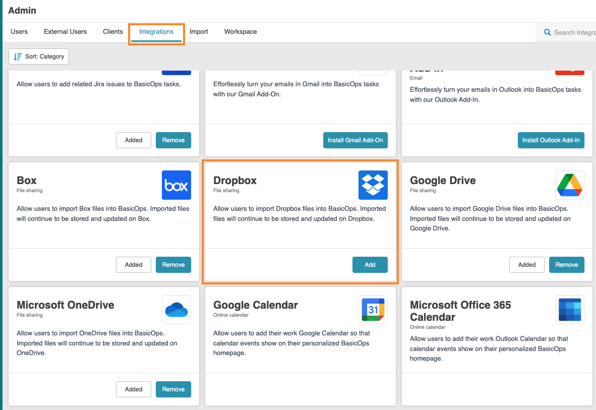This screenshot has width=596, height=410.
Task: Click the search magnifier icon
Action: tap(547, 32)
